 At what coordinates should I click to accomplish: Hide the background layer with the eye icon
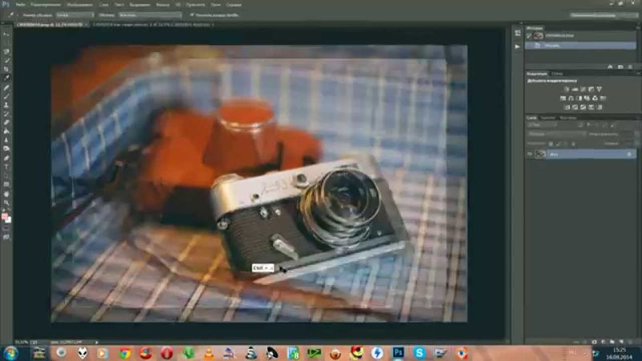click(530, 154)
